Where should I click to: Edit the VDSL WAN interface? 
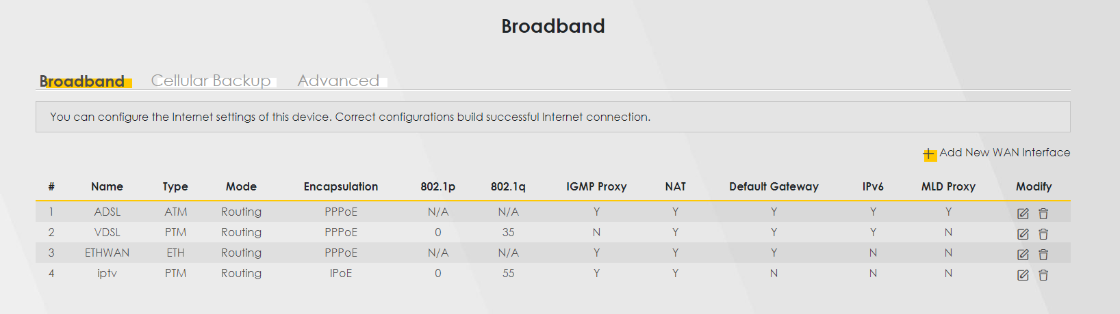pyautogui.click(x=1023, y=234)
